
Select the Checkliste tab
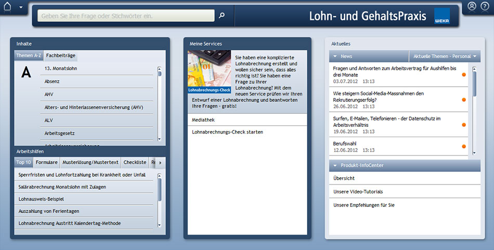pyautogui.click(x=135, y=163)
